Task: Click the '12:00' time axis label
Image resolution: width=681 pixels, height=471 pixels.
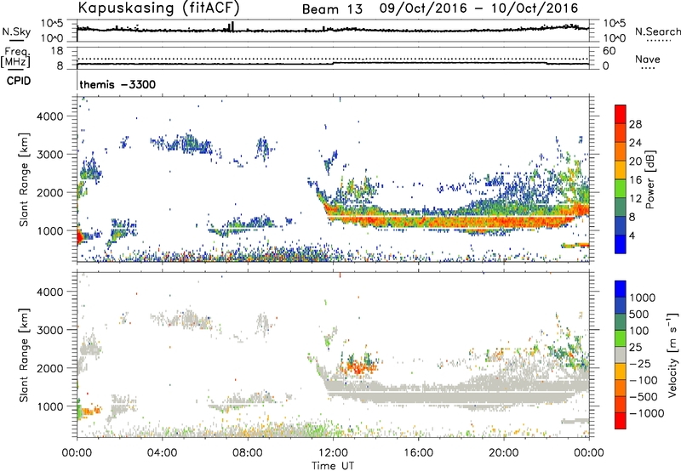Action: (333, 453)
